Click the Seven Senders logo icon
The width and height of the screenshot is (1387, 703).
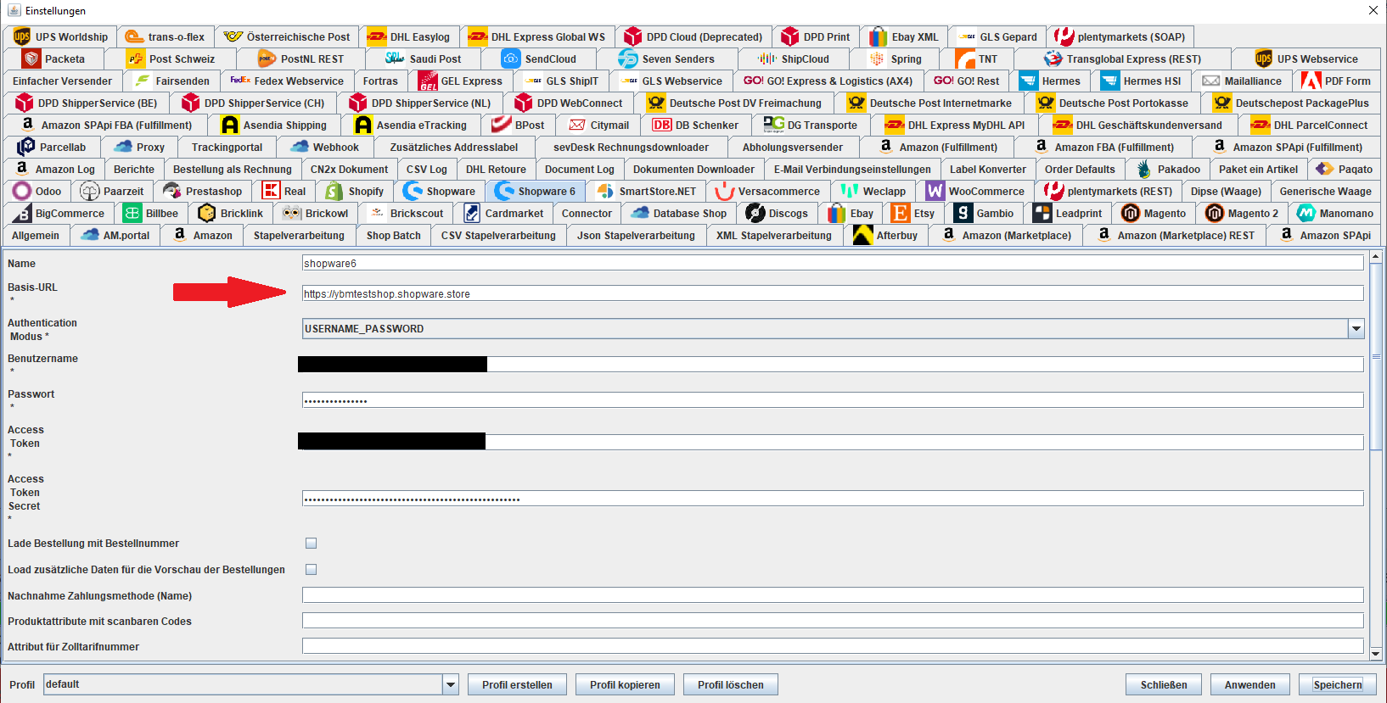tap(628, 59)
